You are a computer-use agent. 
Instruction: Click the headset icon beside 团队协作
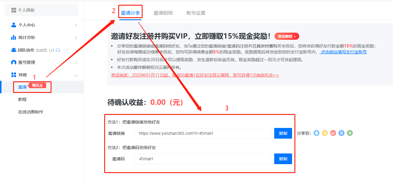58,50
